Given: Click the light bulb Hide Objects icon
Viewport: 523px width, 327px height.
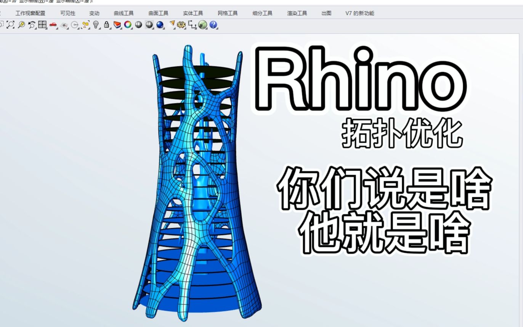Looking at the screenshot, I should [96, 25].
